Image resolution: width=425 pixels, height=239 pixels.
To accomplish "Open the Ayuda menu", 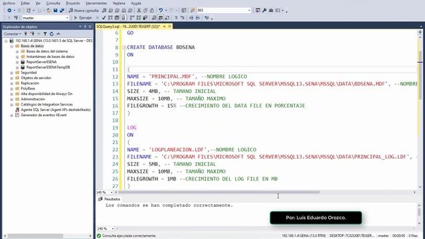I will 136,3.
